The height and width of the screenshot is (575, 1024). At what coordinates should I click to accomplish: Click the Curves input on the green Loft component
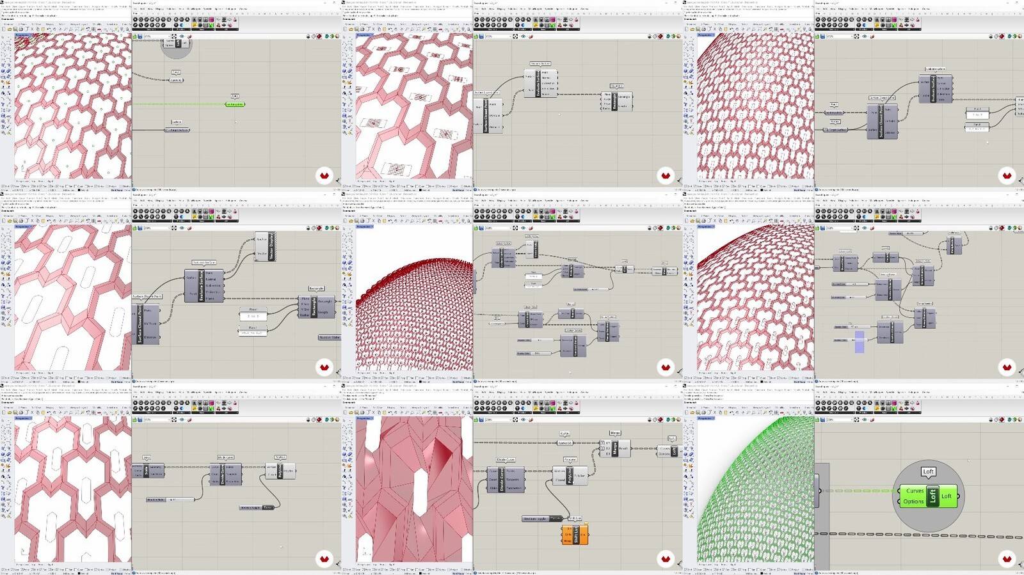915,491
